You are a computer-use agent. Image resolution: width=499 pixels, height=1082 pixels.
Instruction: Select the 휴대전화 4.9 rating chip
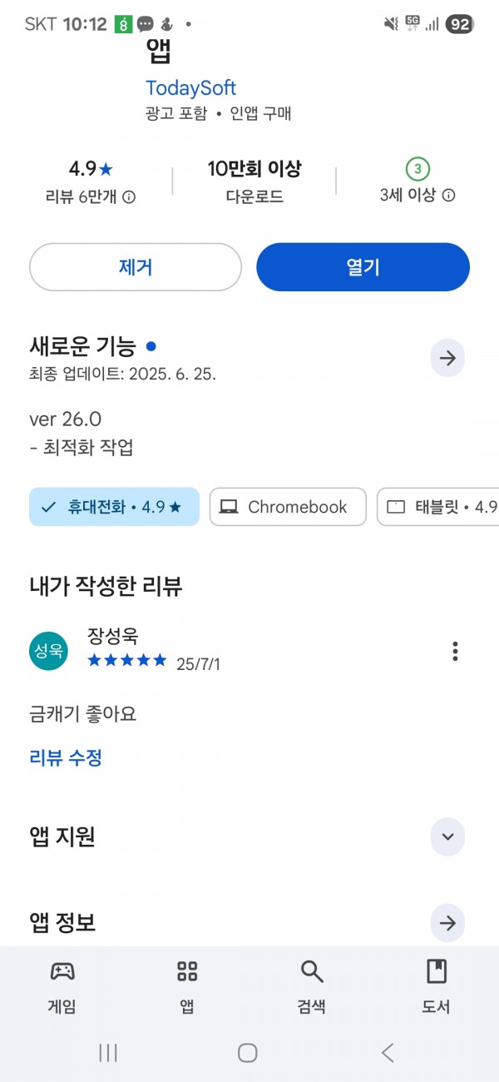coord(114,507)
